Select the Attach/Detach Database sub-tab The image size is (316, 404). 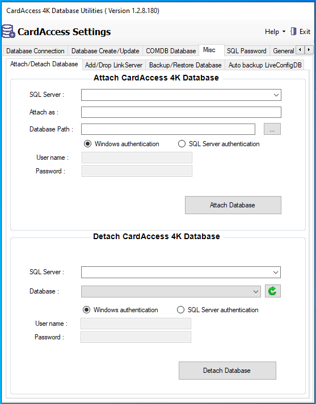pos(44,64)
